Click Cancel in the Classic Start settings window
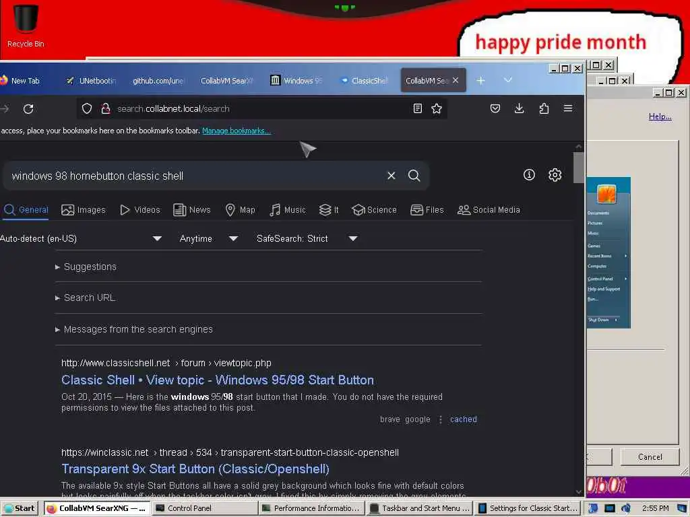The height and width of the screenshot is (517, 690). (650, 457)
